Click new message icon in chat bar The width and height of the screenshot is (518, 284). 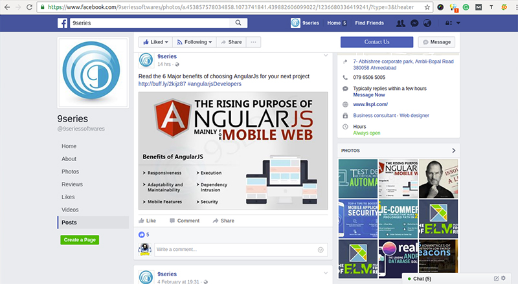[495, 278]
